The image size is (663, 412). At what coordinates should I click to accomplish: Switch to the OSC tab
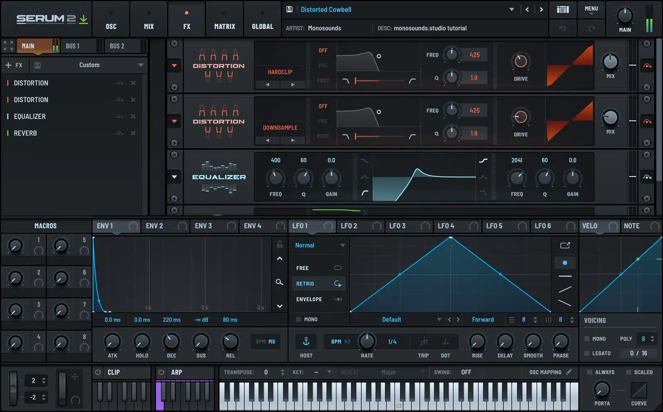[x=111, y=20]
